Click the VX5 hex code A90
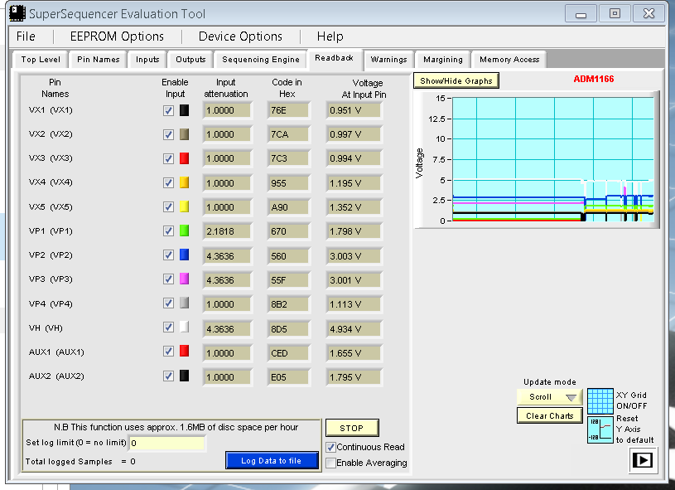675x490 pixels. point(288,207)
